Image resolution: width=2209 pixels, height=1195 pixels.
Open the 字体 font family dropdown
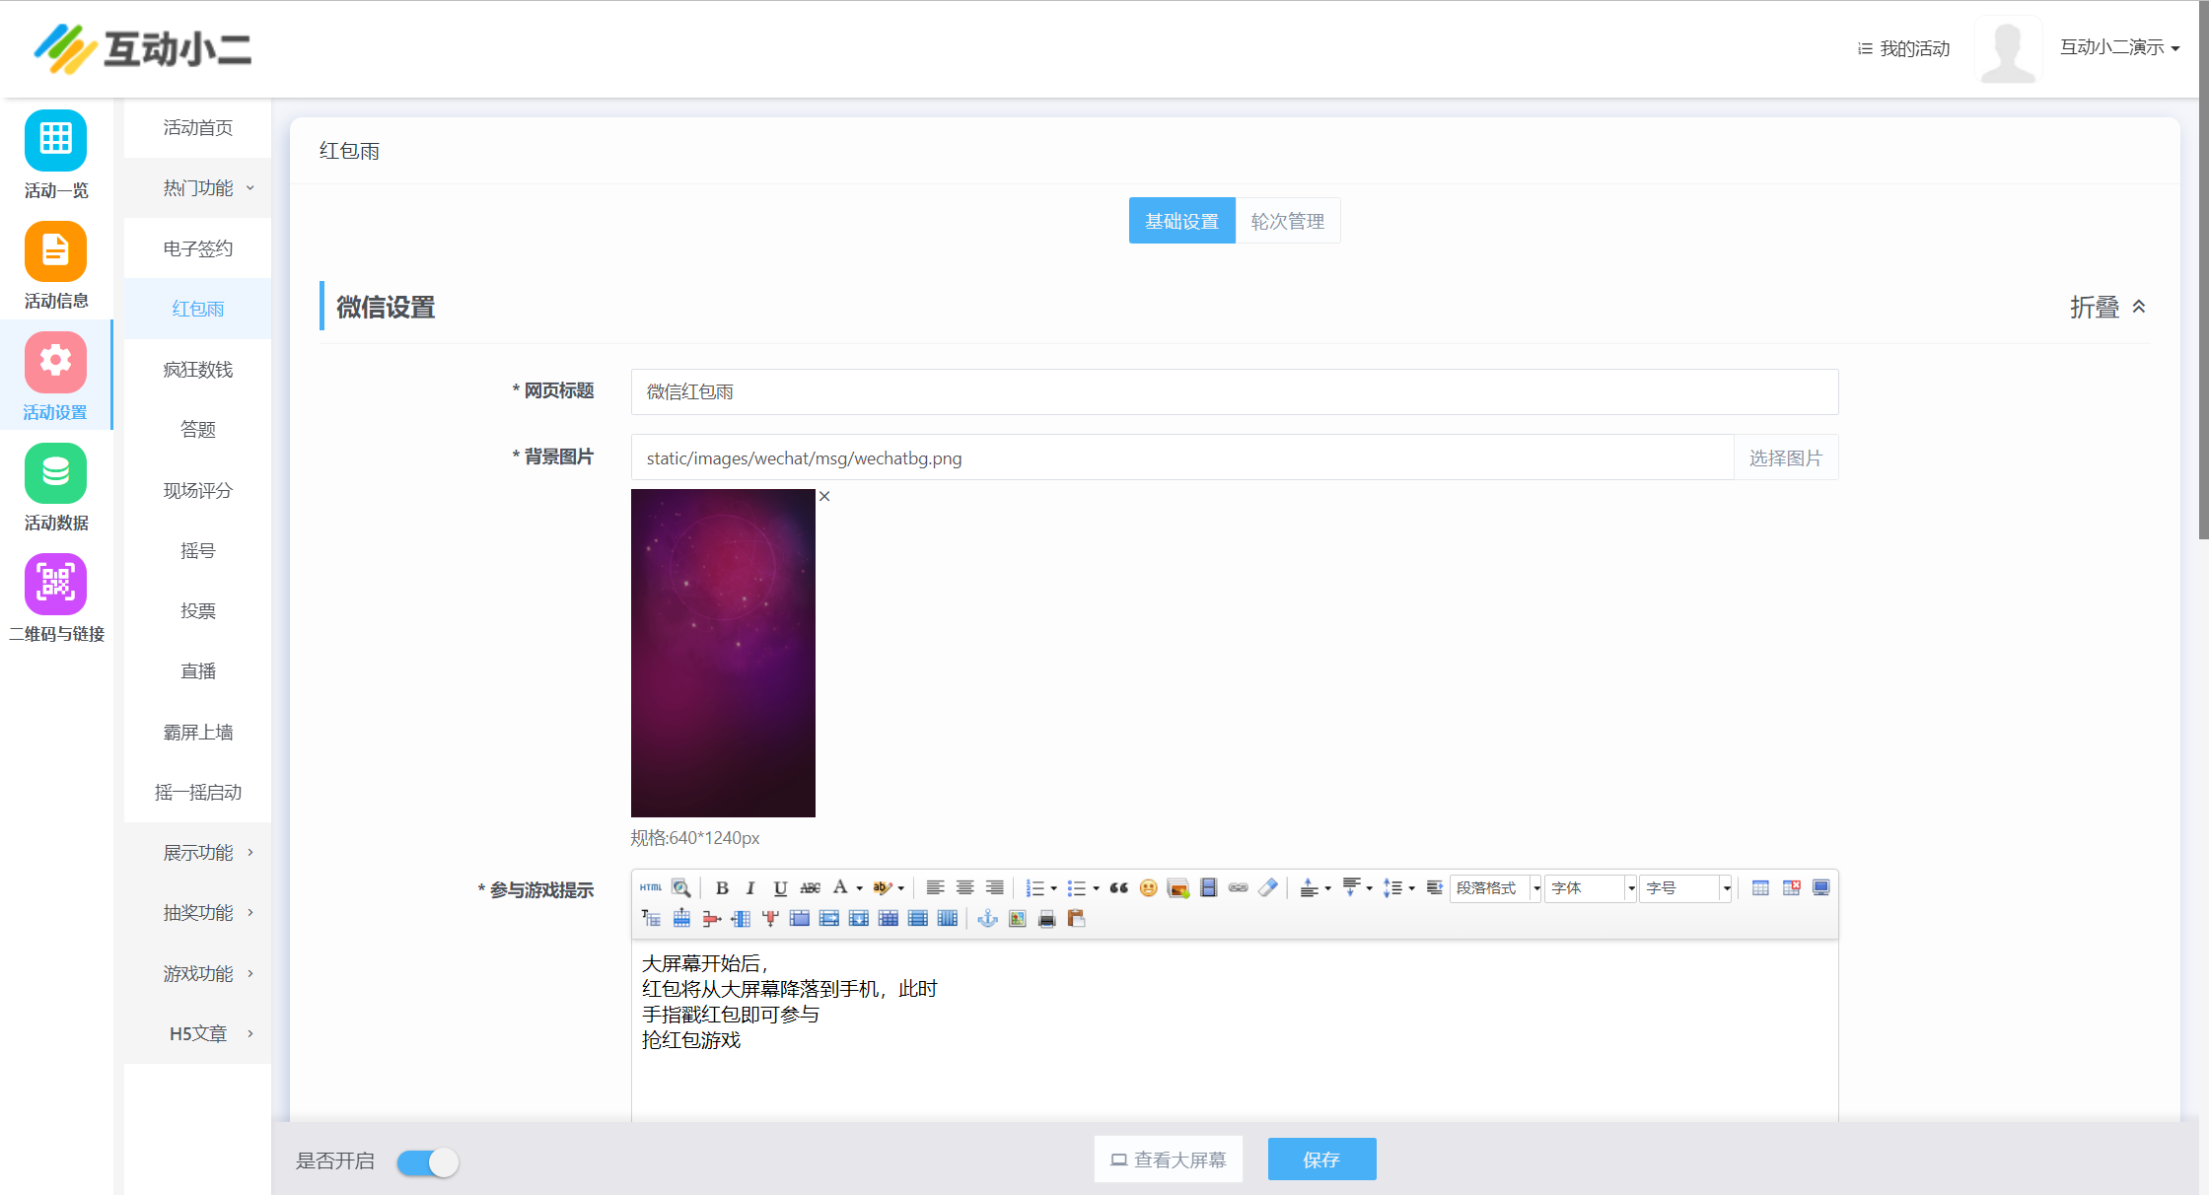click(x=1591, y=887)
